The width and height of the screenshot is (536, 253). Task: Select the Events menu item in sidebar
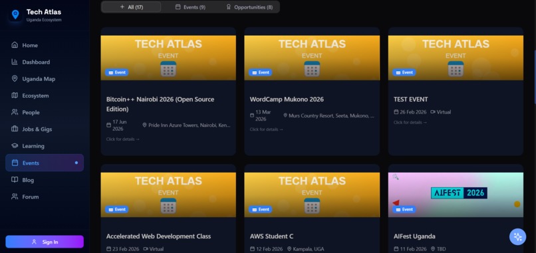click(45, 163)
